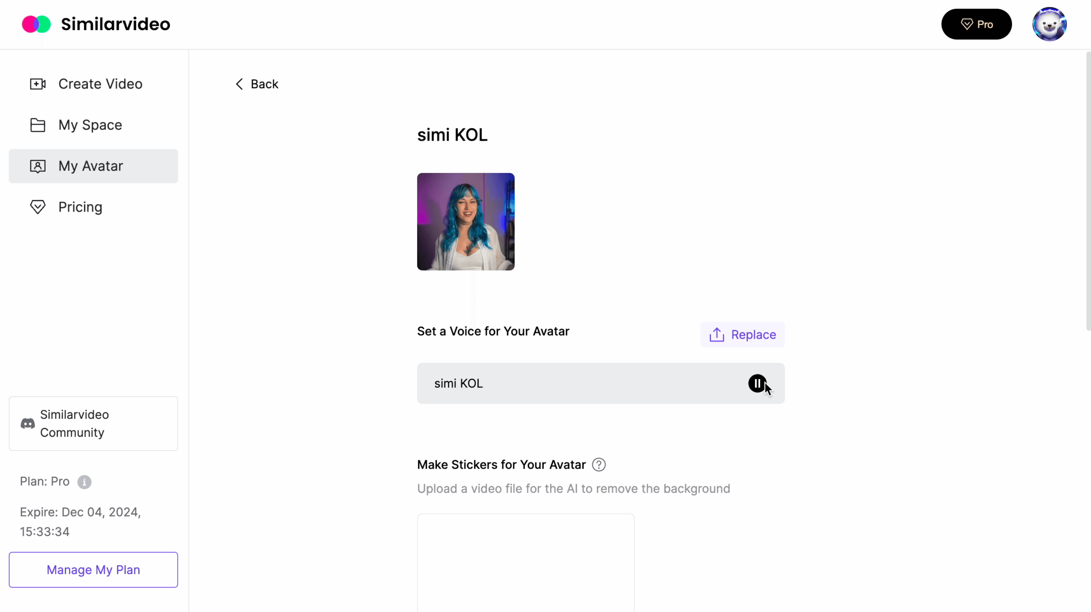Screen dimensions: 1091x612
Task: Click the back chevron arrow
Action: click(x=239, y=84)
